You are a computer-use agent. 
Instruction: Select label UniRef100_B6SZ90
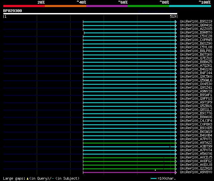(x=196, y=43)
